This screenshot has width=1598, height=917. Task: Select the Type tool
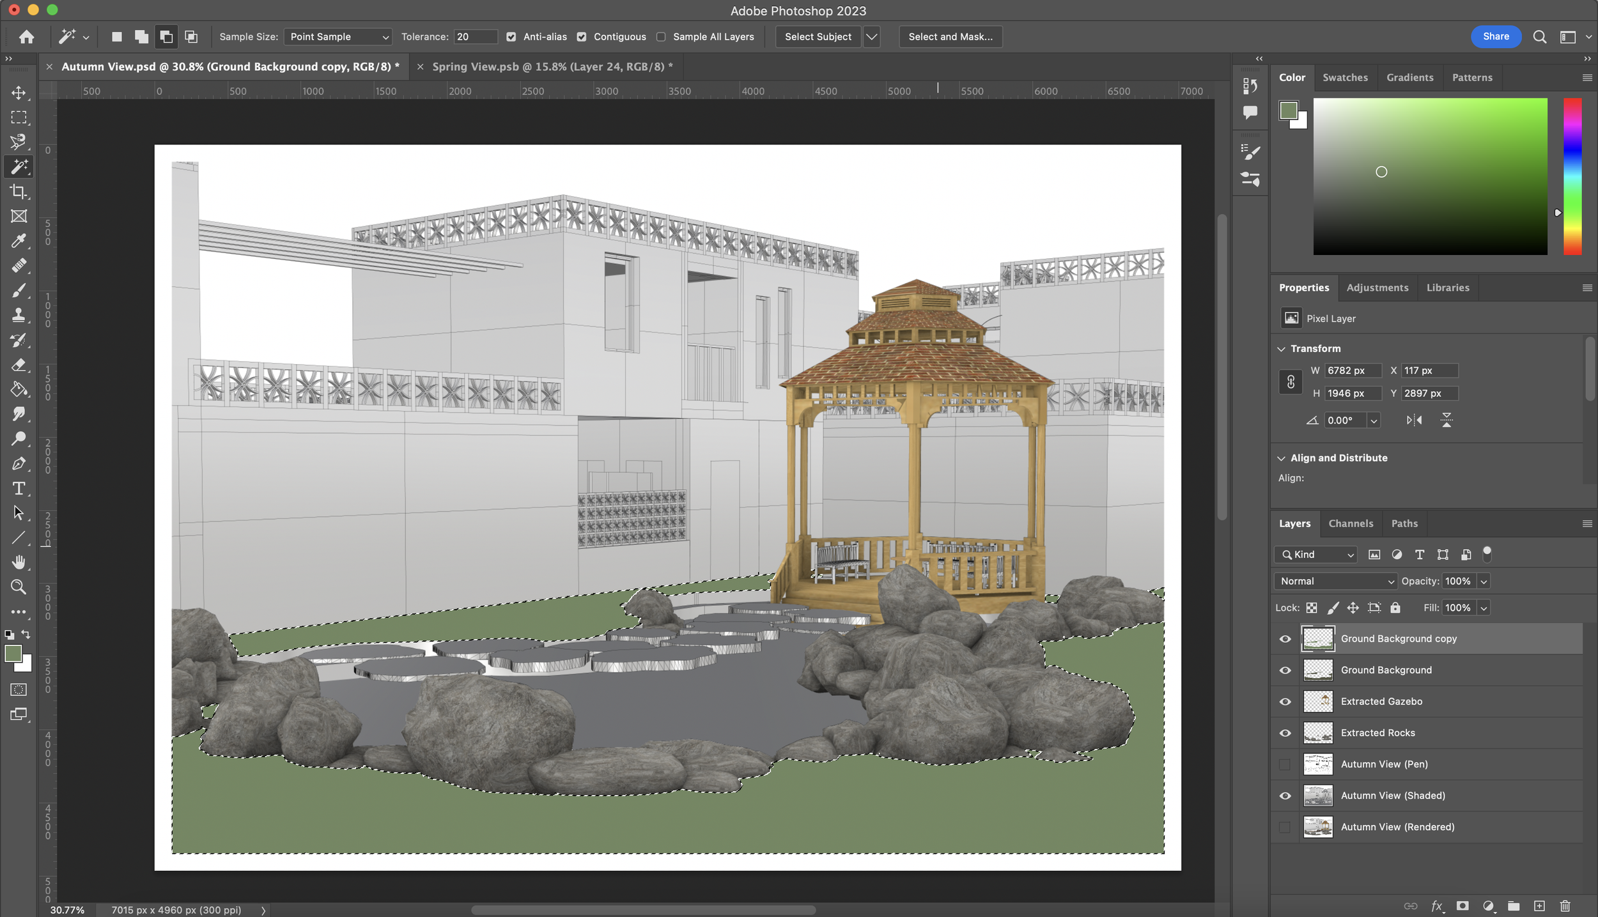[x=19, y=488]
